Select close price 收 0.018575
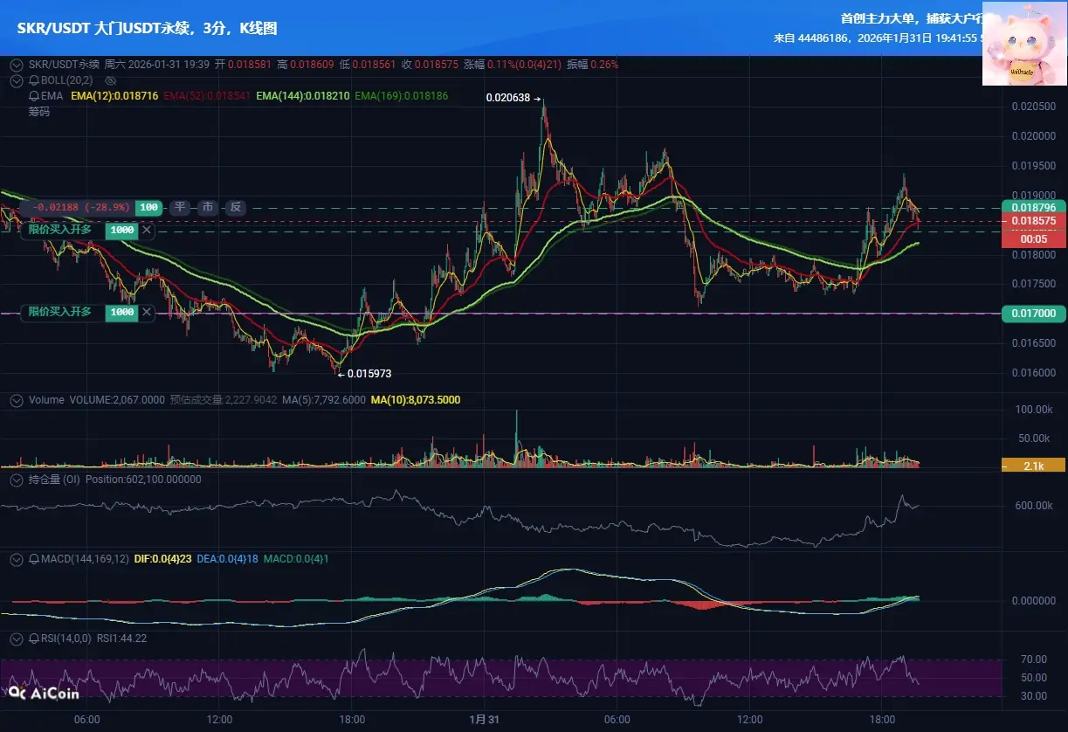Screen dimensions: 1068x732 point(430,65)
